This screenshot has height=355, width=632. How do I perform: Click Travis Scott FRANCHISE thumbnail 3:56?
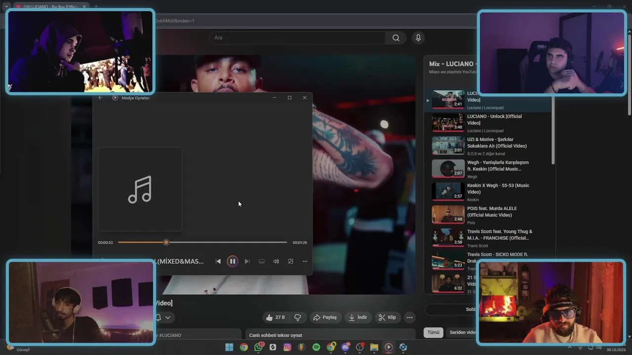click(x=448, y=238)
